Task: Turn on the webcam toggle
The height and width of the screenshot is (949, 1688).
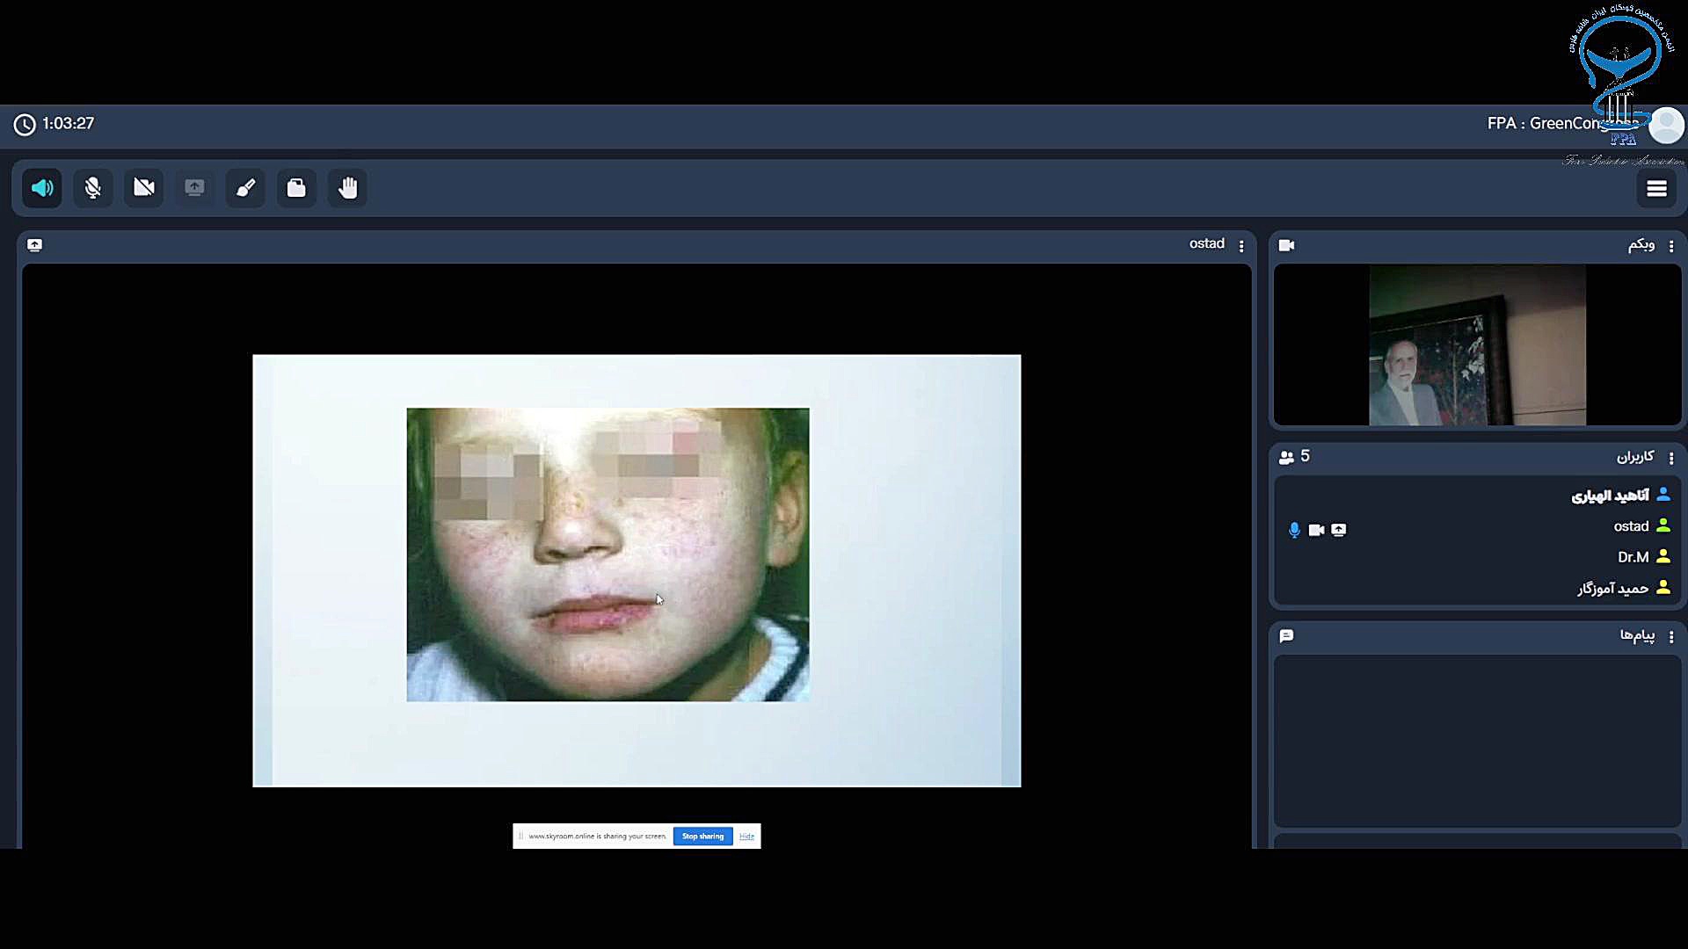Action: 143,188
